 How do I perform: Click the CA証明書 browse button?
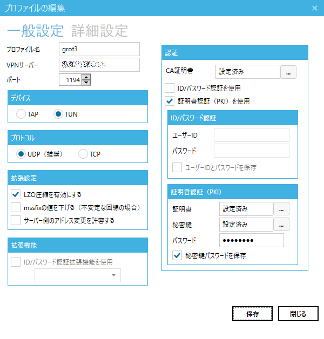coord(288,72)
